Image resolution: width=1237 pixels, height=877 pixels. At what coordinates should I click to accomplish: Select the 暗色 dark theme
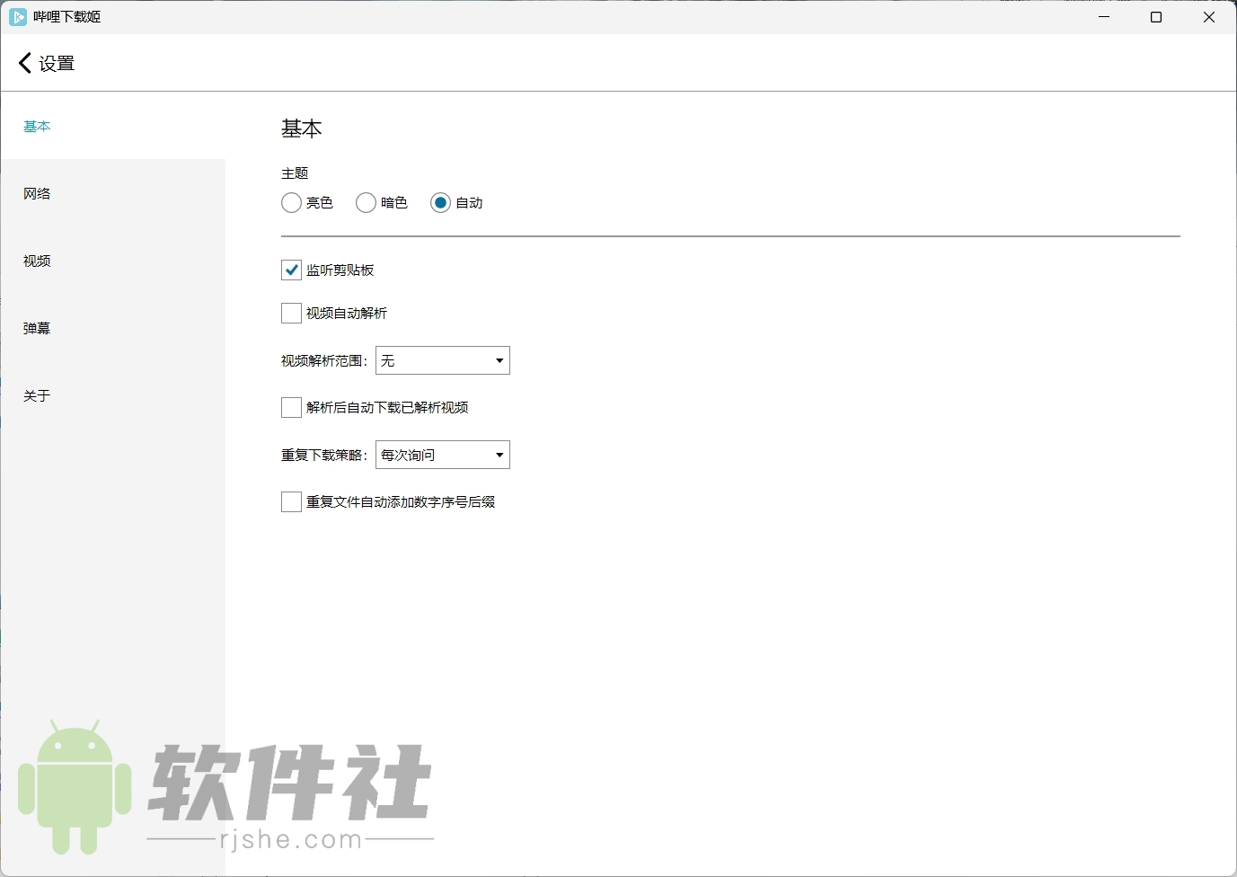366,202
